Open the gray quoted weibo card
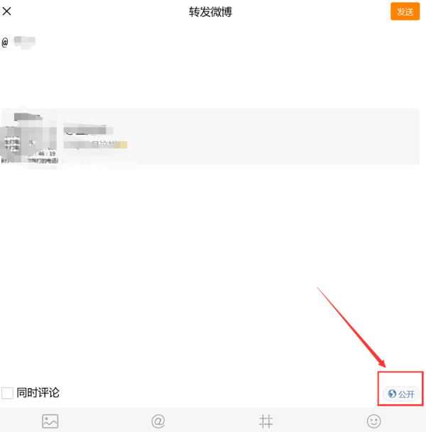Viewport: 426px width, 432px height. [x=211, y=137]
